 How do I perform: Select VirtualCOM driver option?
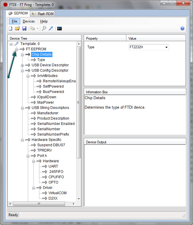point(57,193)
